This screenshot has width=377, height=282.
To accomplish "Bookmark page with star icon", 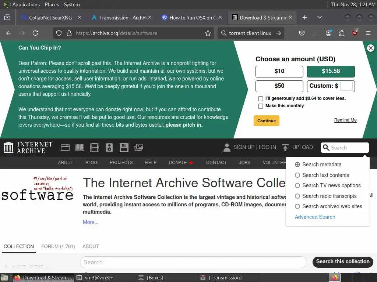I will point(208,33).
